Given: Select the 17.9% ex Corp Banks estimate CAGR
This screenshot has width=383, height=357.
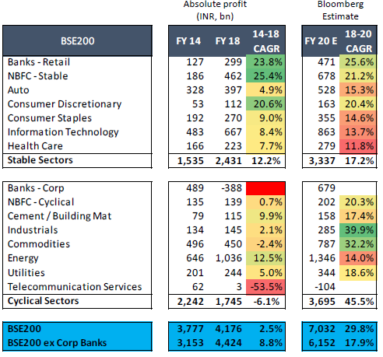Looking at the screenshot, I should (360, 343).
